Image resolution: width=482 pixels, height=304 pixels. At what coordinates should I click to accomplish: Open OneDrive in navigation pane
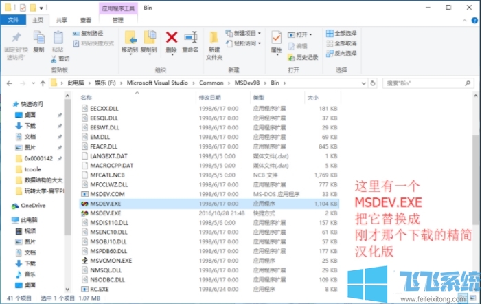coord(29,206)
